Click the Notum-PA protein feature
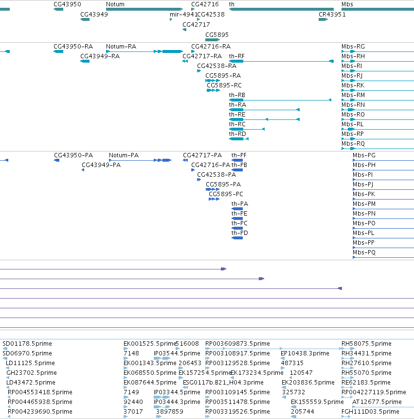Screen dimensions: 414x419 [x=140, y=160]
